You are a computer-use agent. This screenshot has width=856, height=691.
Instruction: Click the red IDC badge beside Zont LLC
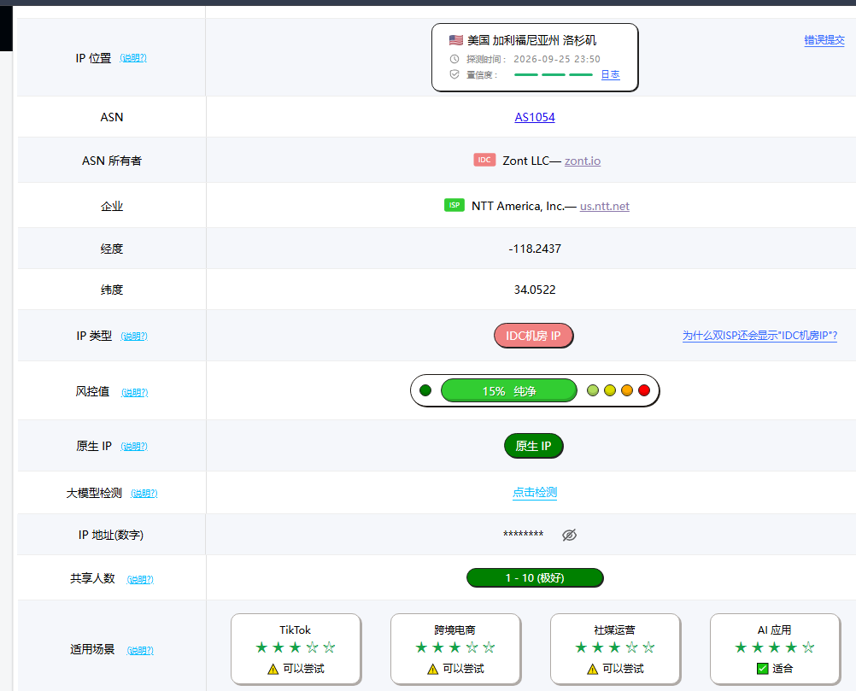click(484, 160)
